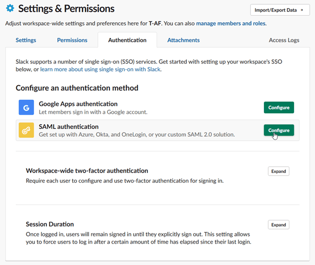Switch to the Permissions tab
Image resolution: width=315 pixels, height=265 pixels.
72,40
